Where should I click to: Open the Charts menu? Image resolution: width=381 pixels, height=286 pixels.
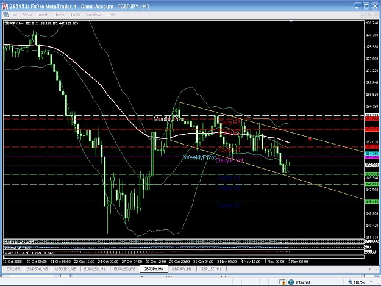(x=59, y=15)
